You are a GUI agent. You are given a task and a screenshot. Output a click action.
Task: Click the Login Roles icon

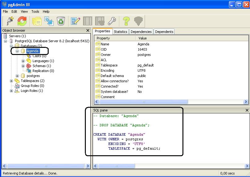pyautogui.click(x=17, y=91)
